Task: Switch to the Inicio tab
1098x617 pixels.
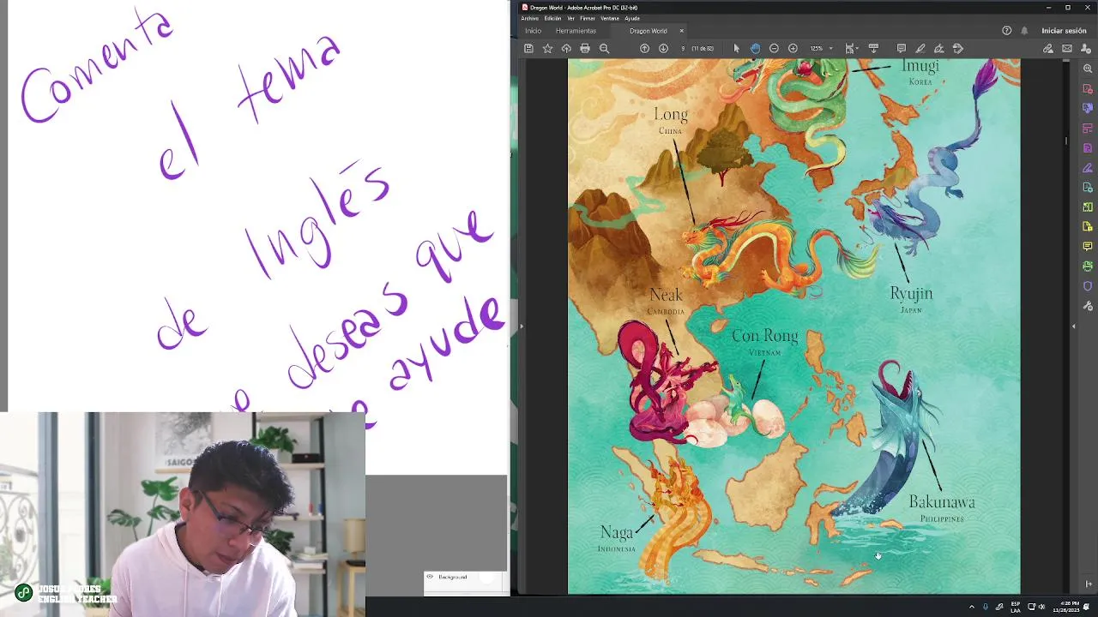Action: [534, 31]
